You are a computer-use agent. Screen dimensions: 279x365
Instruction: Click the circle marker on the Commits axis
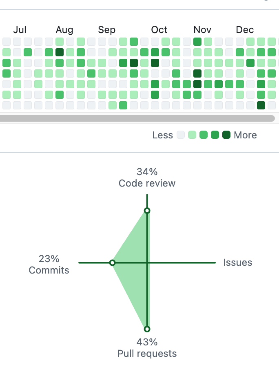click(x=113, y=263)
